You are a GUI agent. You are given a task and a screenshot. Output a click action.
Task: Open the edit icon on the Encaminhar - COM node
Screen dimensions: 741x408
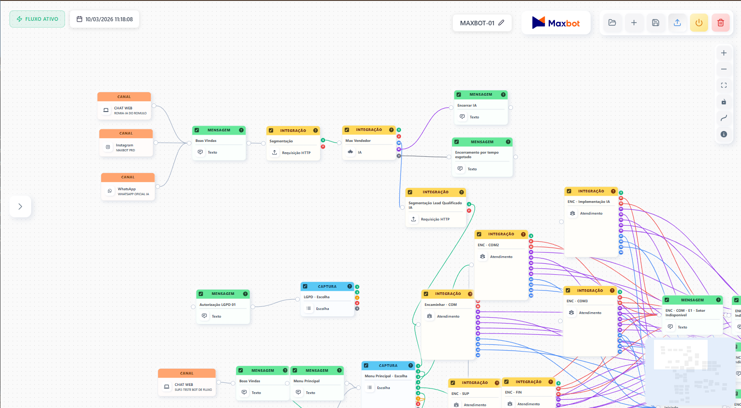point(426,294)
